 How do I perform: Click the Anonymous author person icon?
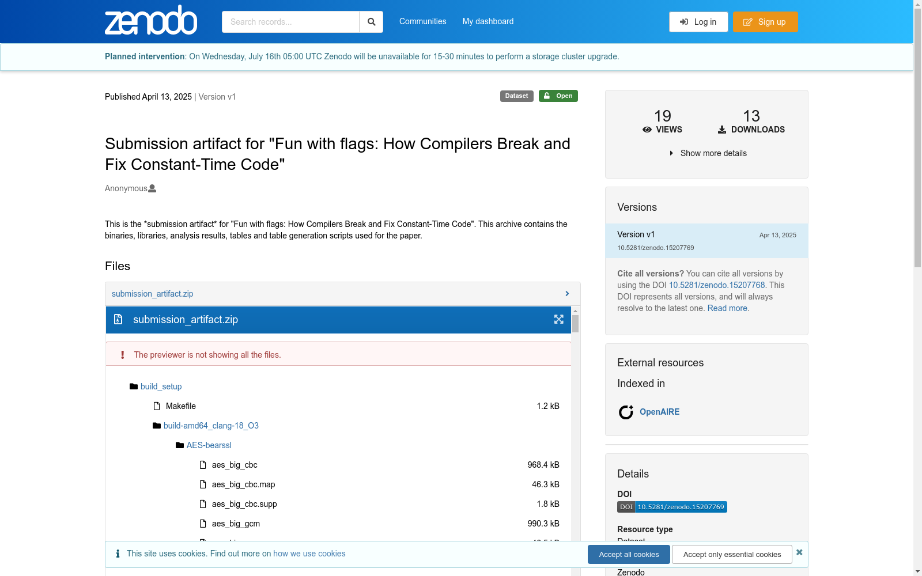pos(152,188)
